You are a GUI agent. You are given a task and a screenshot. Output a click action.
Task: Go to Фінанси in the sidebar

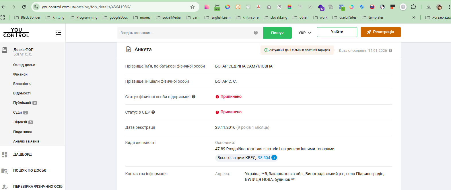tap(20, 74)
